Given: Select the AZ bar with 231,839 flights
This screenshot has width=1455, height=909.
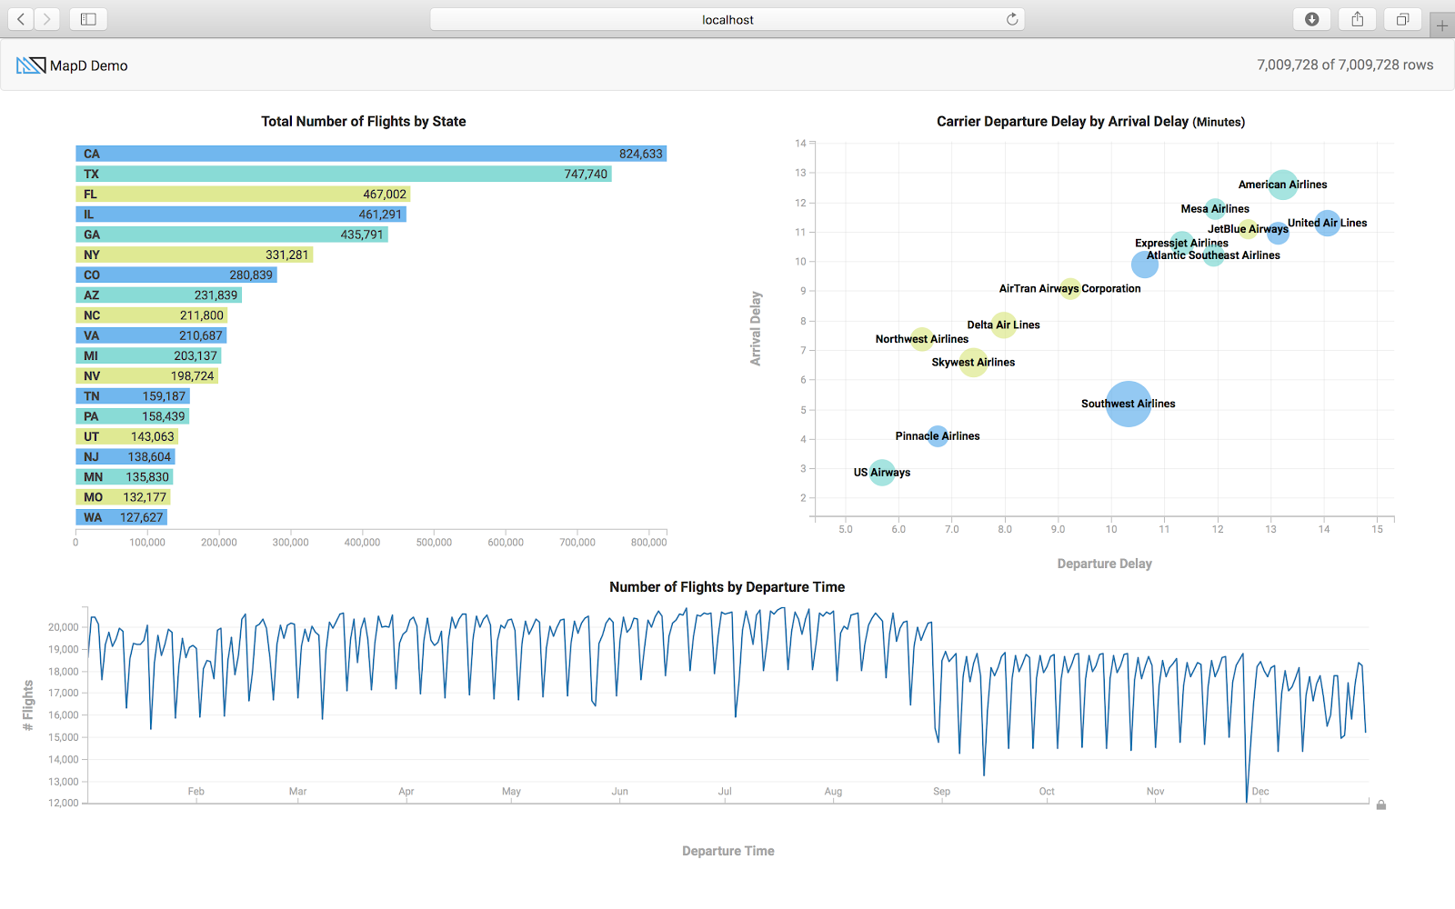Looking at the screenshot, I should [158, 295].
